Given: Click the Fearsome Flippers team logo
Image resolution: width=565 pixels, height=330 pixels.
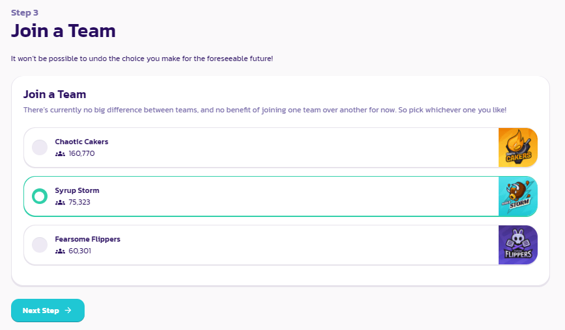Looking at the screenshot, I should 518,245.
